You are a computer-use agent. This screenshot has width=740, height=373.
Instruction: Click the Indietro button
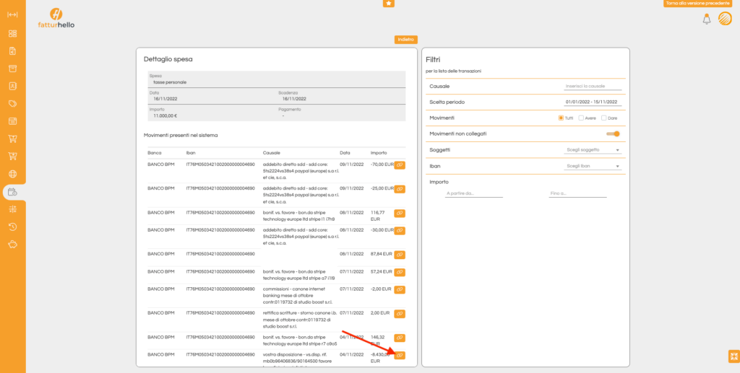(x=406, y=40)
